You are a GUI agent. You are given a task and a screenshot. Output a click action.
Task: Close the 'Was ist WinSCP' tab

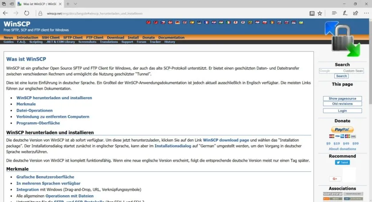[60, 4]
